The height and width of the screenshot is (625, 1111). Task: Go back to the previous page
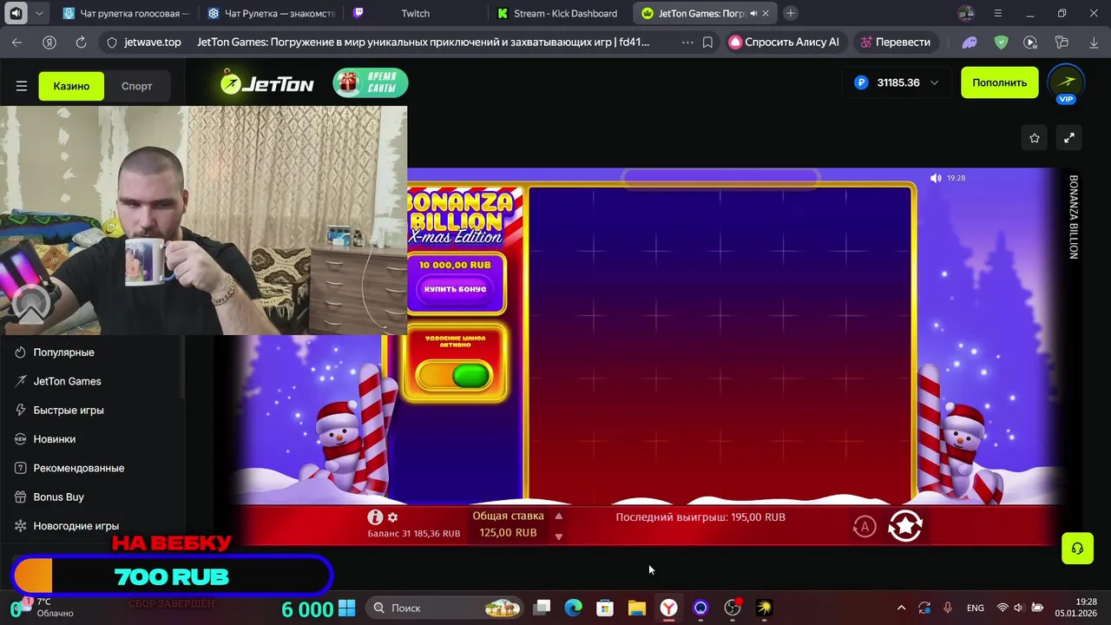point(17,42)
